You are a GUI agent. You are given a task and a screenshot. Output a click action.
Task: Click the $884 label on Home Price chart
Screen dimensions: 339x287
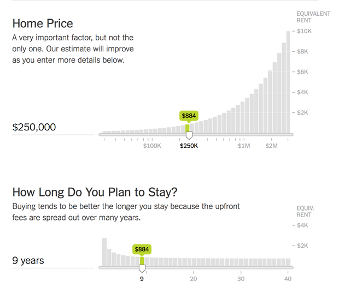click(x=189, y=116)
